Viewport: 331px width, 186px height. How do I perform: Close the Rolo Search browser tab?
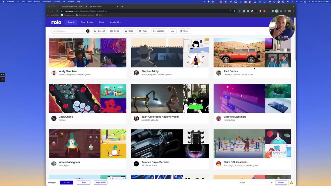pos(117,6)
